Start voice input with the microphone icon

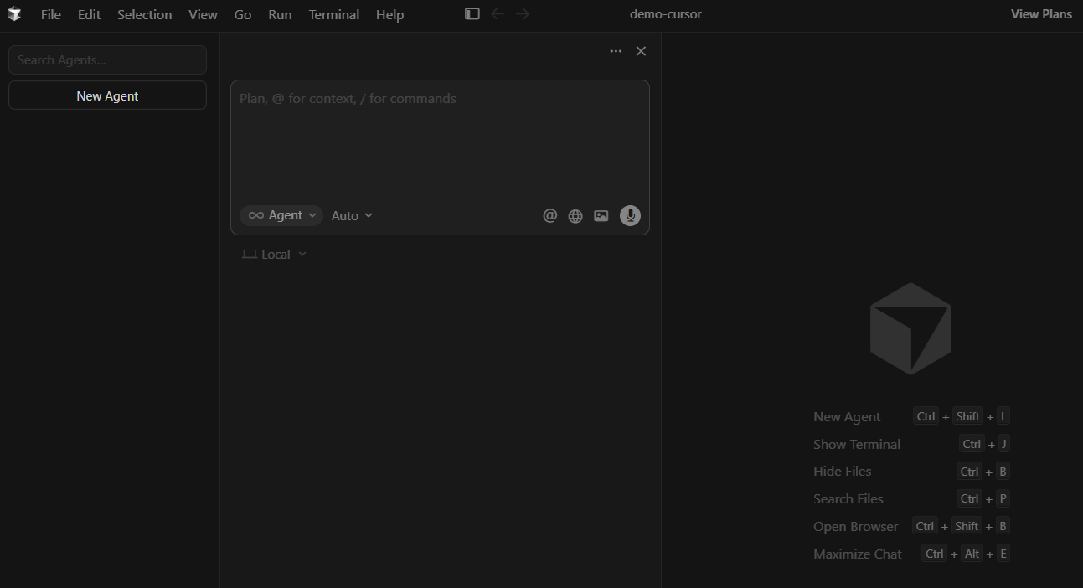[x=630, y=215]
